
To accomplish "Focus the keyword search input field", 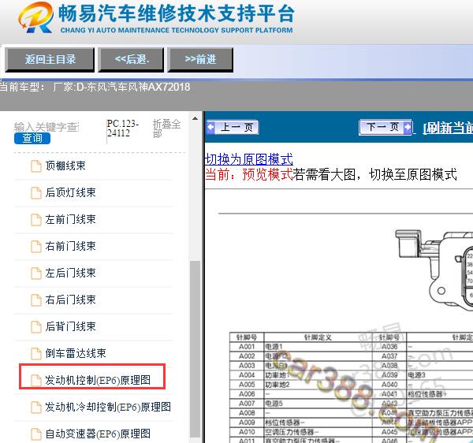I will tap(47, 127).
